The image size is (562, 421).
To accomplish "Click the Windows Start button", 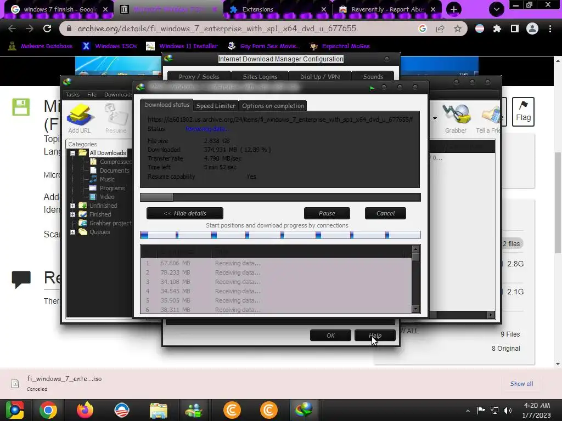I will tap(15, 410).
